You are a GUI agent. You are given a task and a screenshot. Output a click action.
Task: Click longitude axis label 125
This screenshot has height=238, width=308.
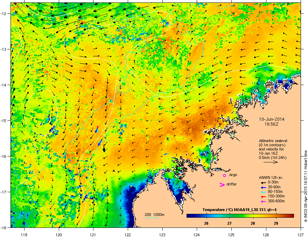[231, 234]
